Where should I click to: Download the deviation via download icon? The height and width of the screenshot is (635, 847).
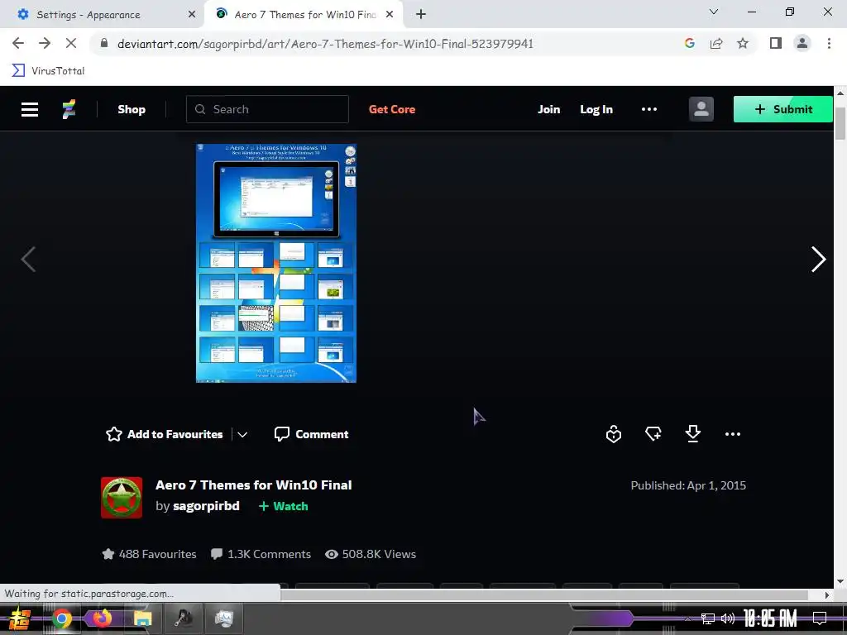(x=692, y=433)
